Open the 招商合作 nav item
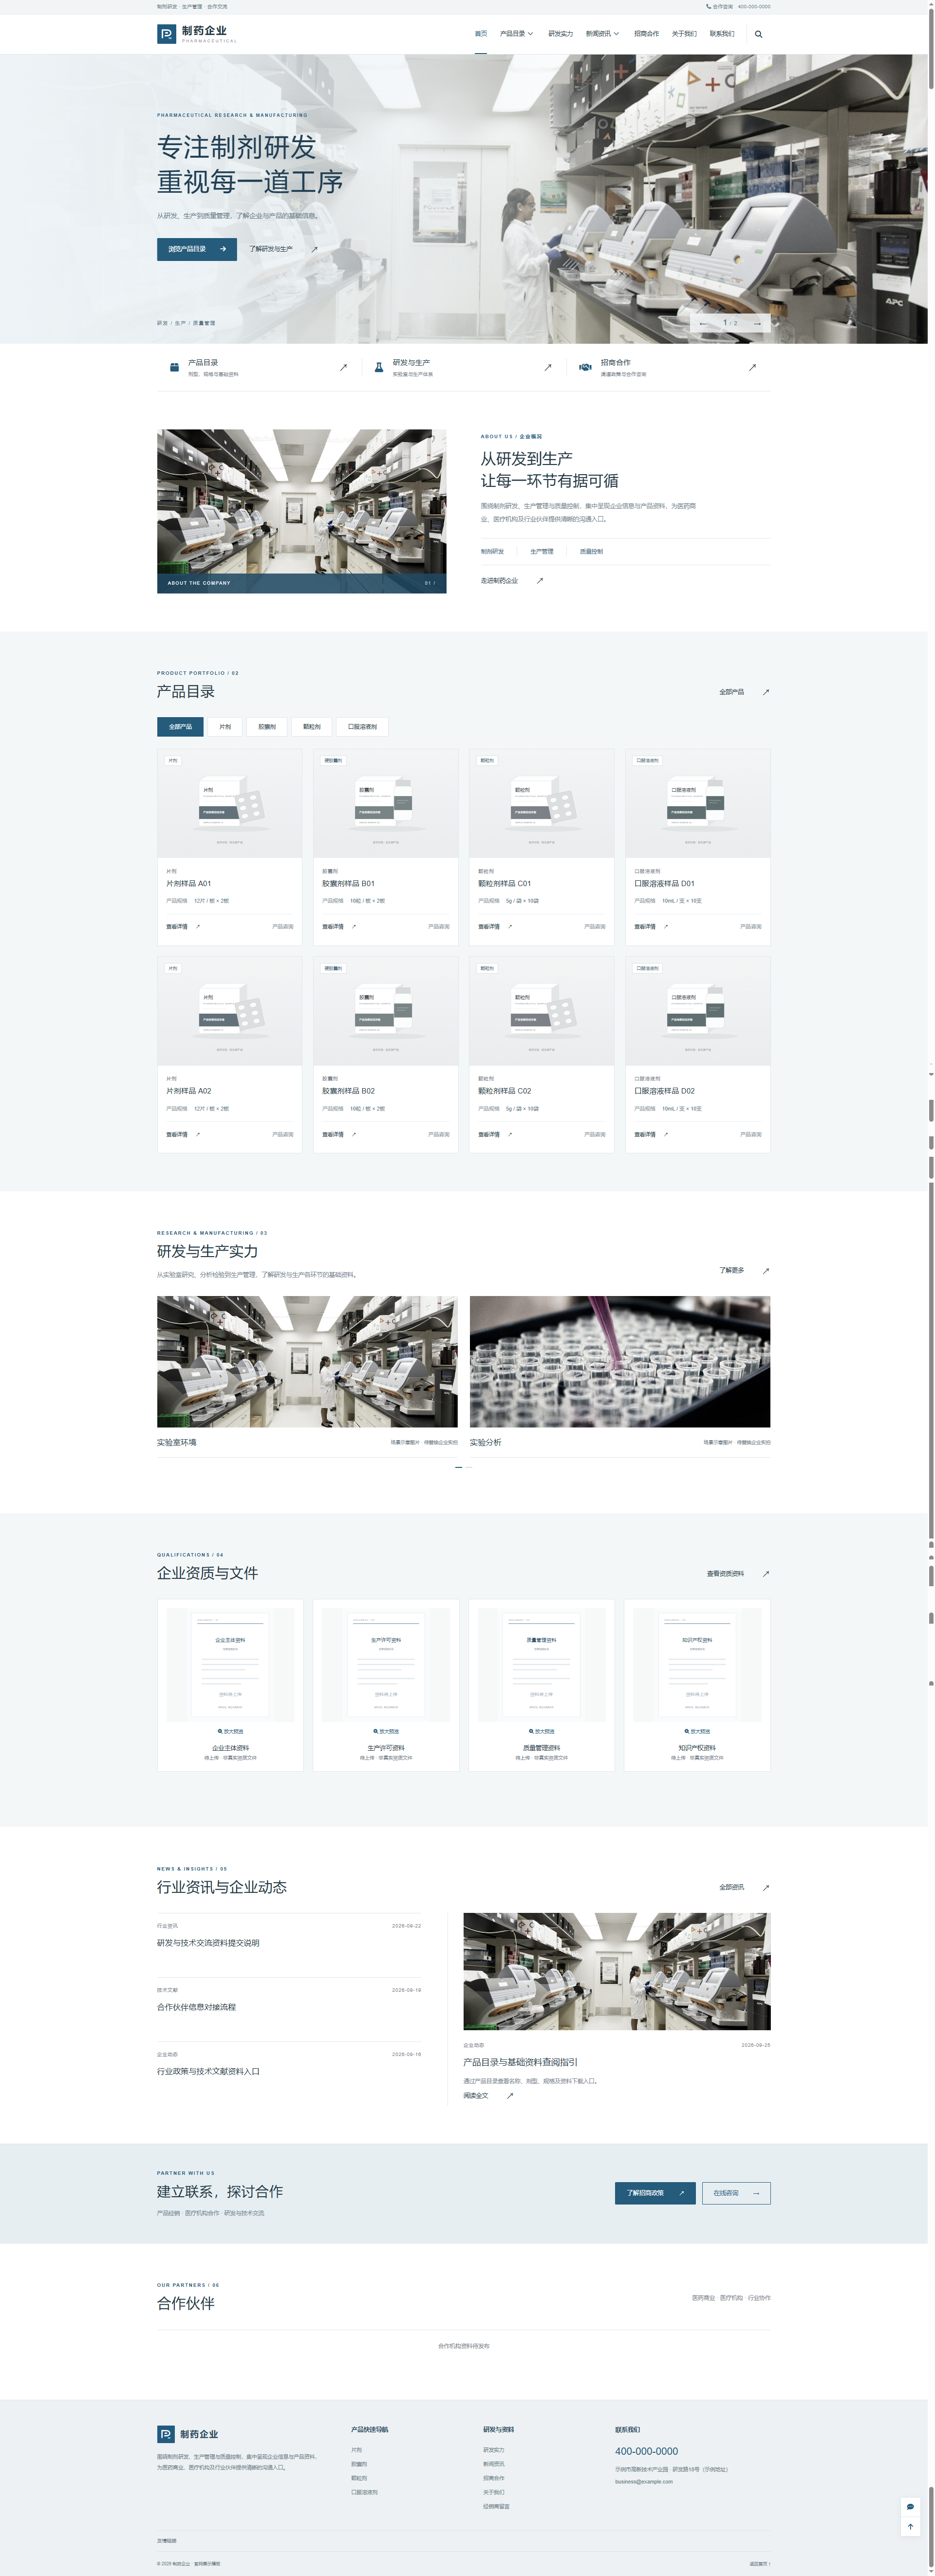 [646, 34]
